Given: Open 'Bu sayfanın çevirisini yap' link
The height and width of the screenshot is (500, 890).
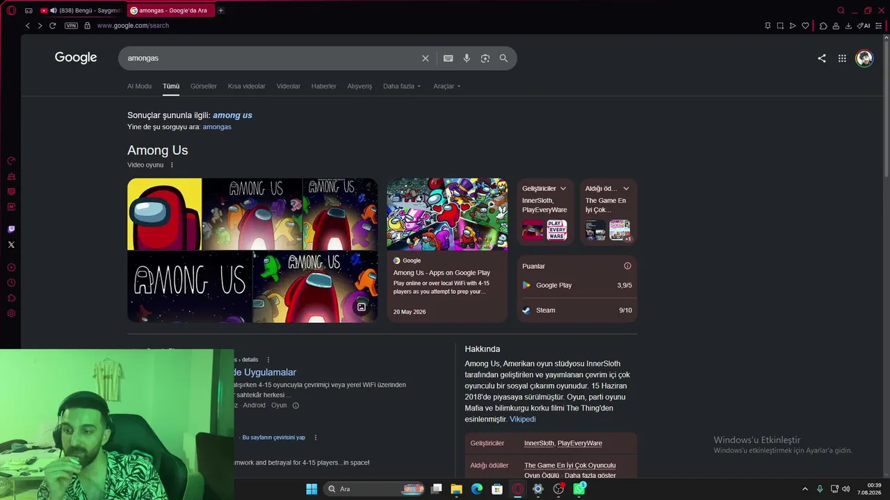Looking at the screenshot, I should pyautogui.click(x=274, y=437).
